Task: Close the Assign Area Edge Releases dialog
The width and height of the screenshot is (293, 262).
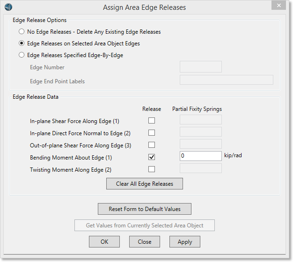Action: [x=278, y=6]
